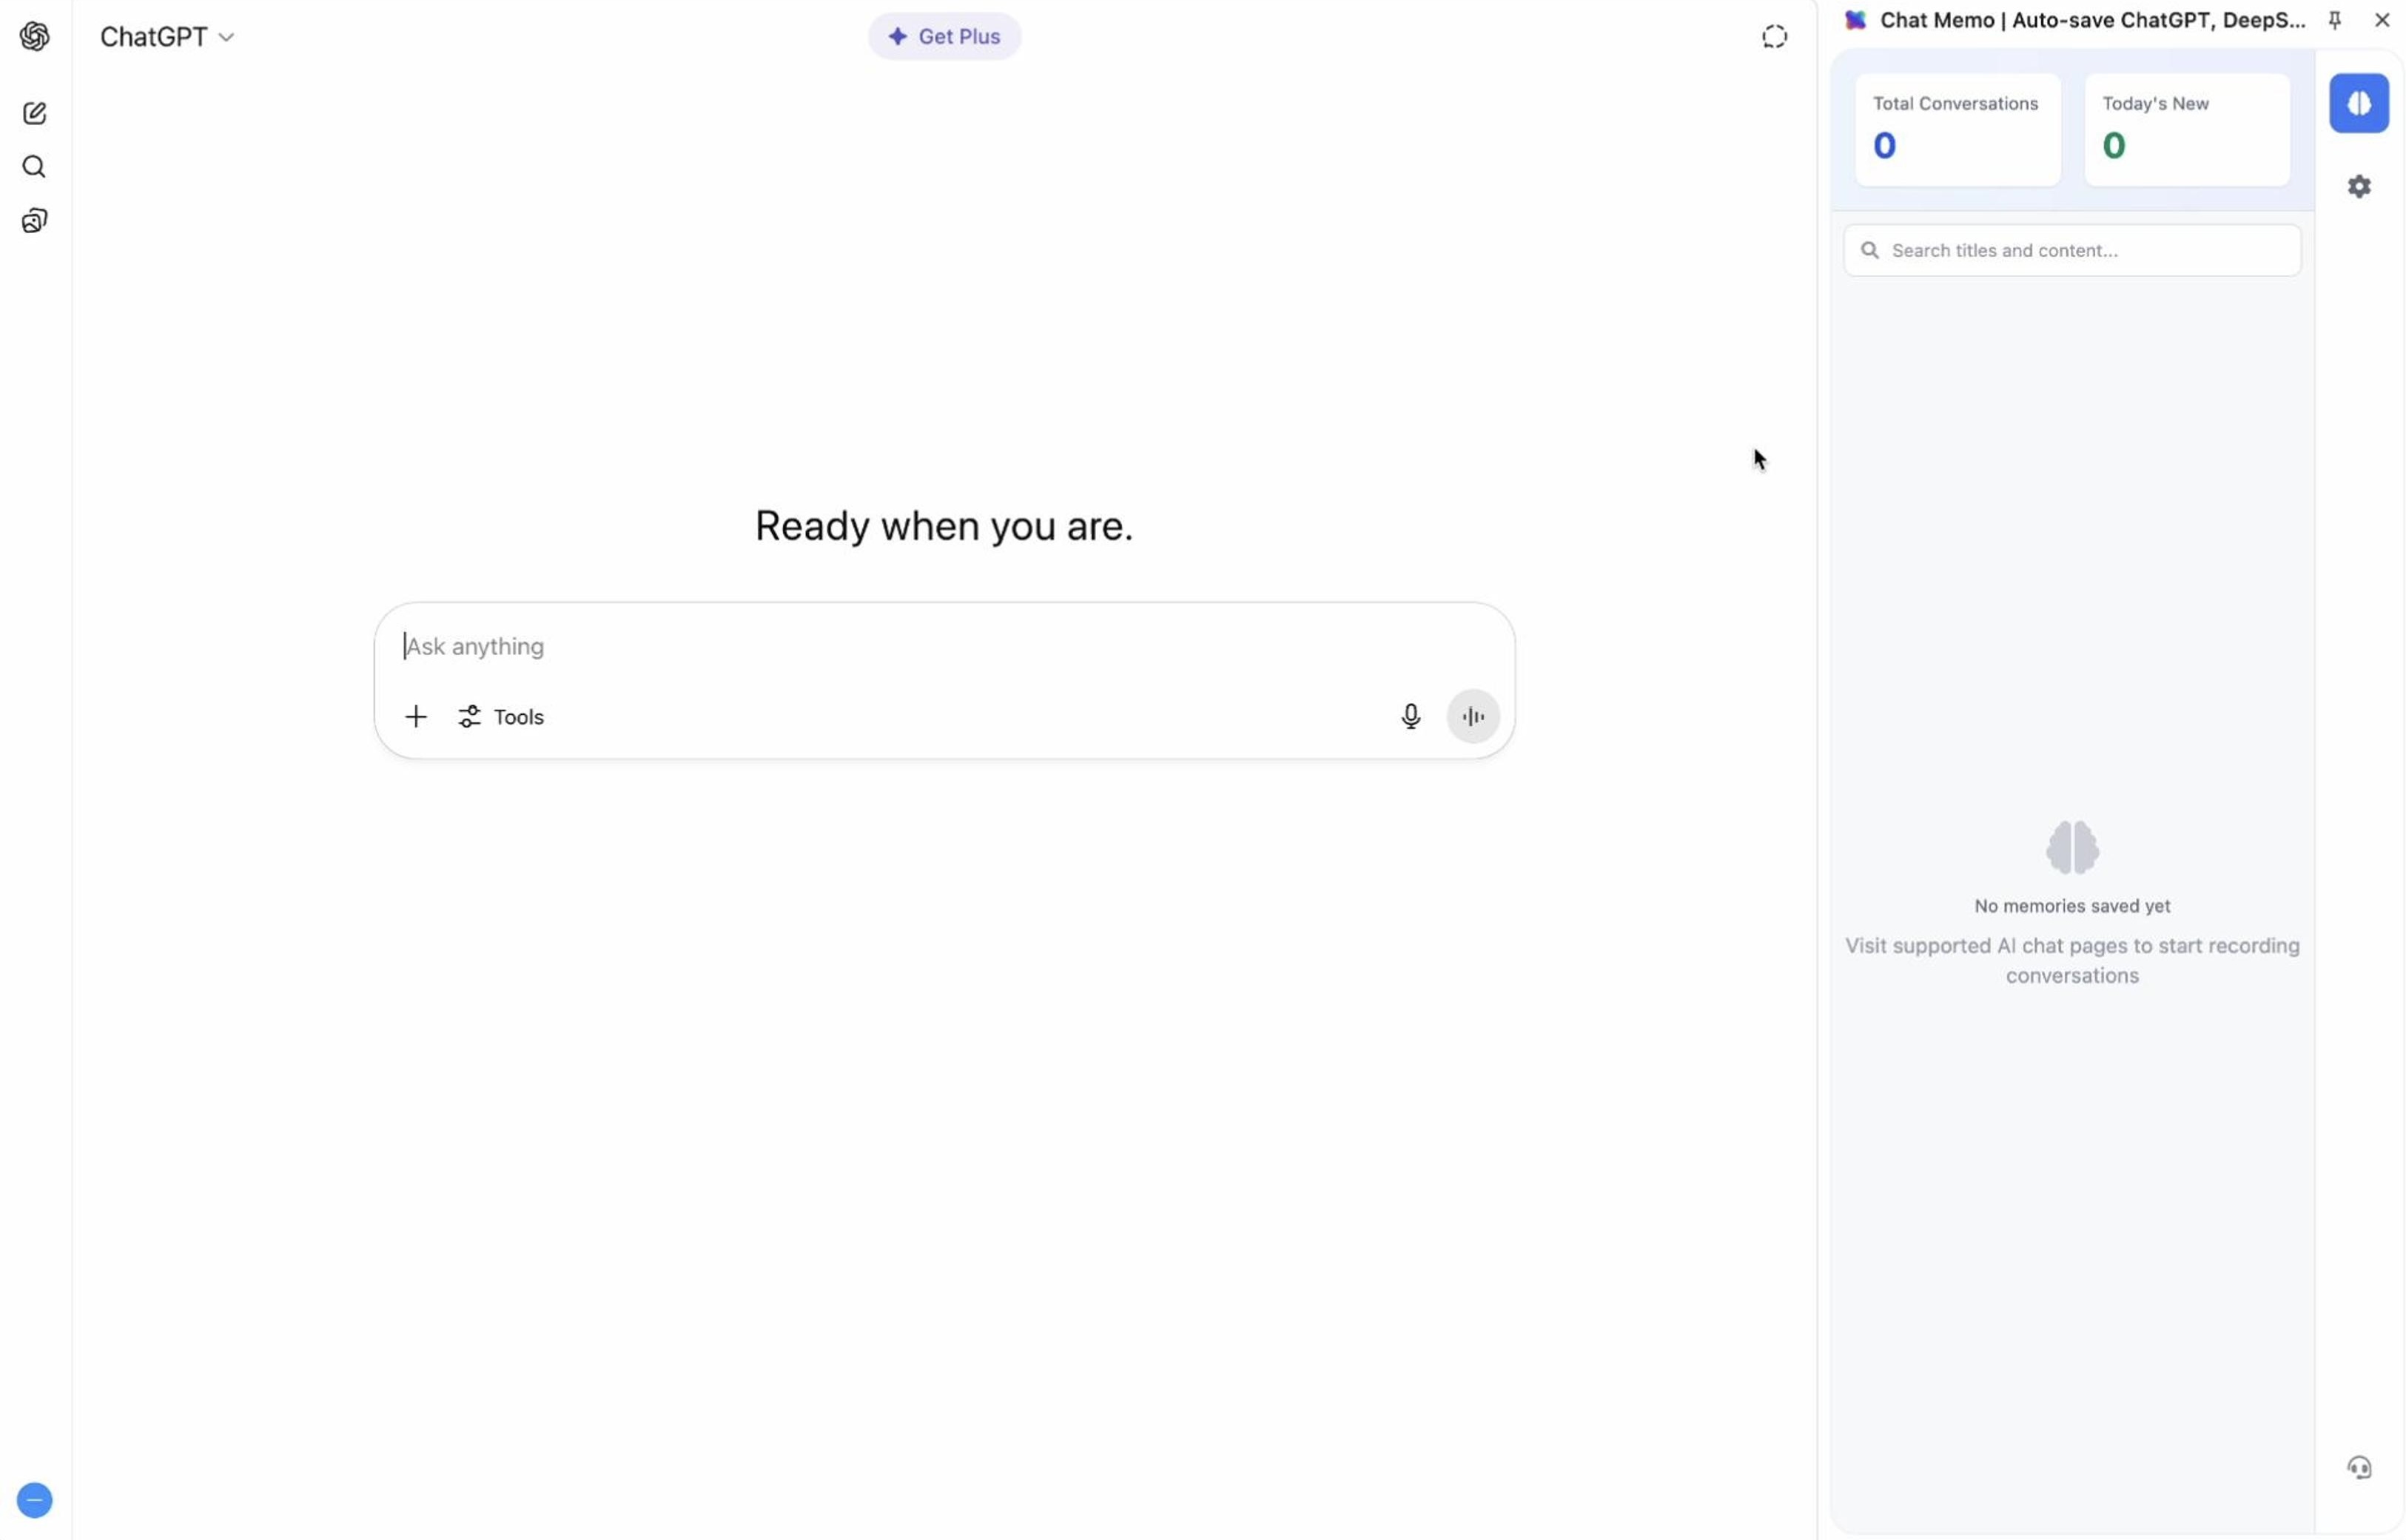The height and width of the screenshot is (1540, 2406).
Task: Search chats using the sidebar magnifier icon
Action: tap(35, 167)
